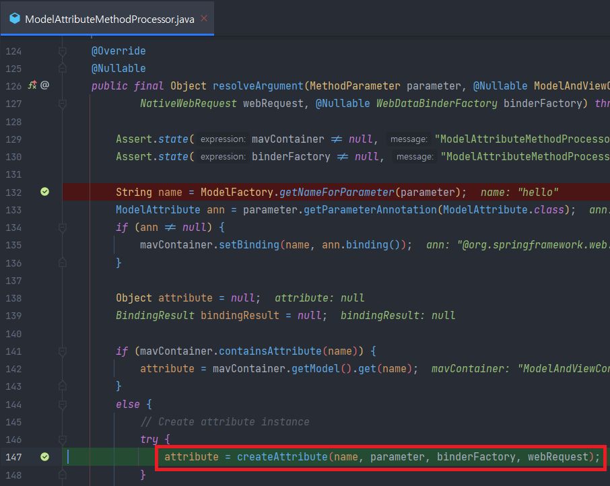Collapse the if block at line 141
Image resolution: width=610 pixels, height=486 pixels.
tap(62, 351)
